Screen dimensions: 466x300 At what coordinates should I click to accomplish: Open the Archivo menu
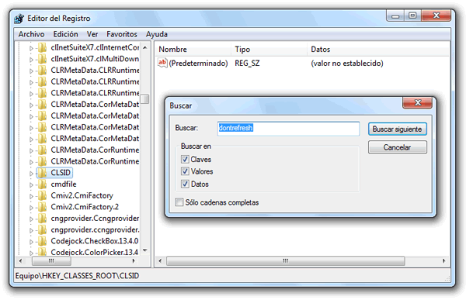tap(31, 34)
